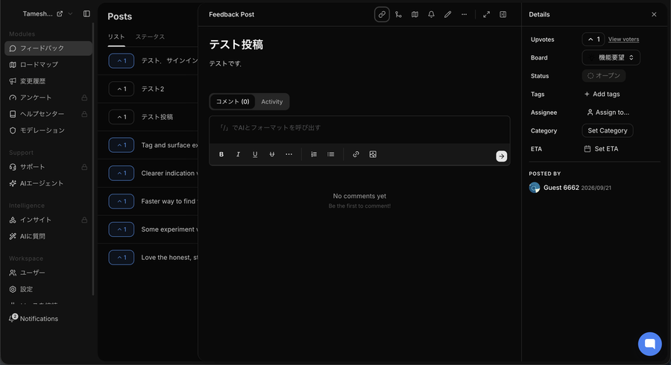Insert bulleted list in comment
671x365 pixels.
click(331, 154)
